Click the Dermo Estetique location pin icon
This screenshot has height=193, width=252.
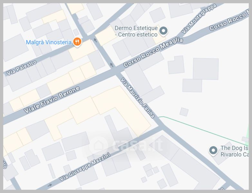tap(163, 31)
